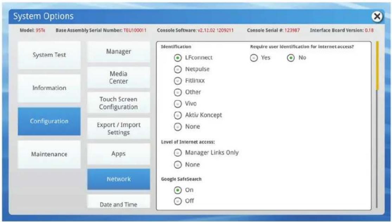Open the Manager settings
Viewport: 392px width, 222px height.
coord(118,52)
